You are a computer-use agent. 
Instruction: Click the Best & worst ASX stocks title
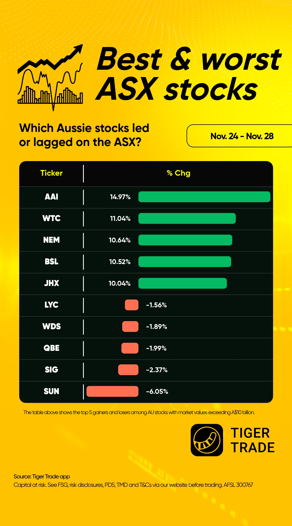coord(189,74)
